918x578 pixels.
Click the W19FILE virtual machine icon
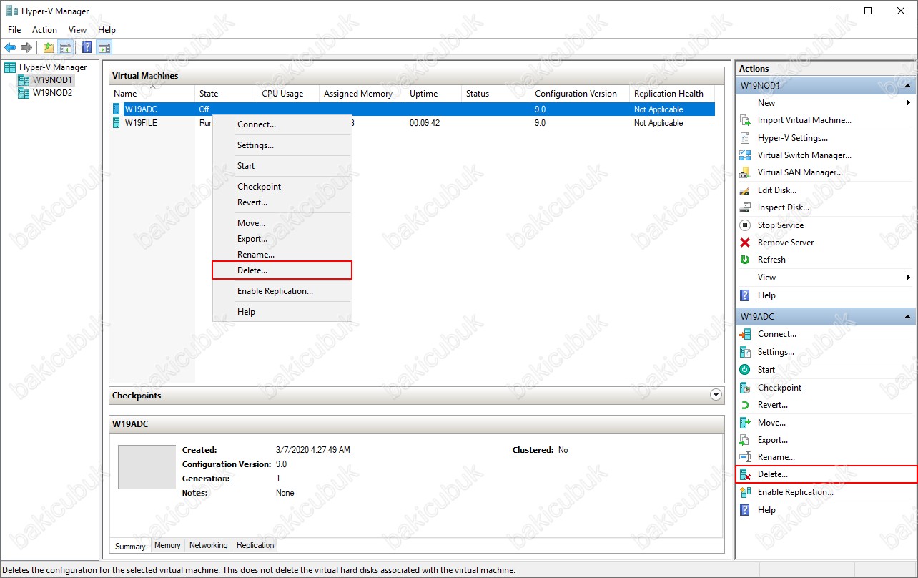[117, 123]
